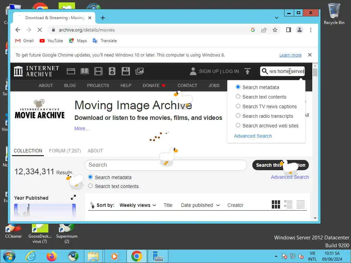Switch to detailed list view icon

tap(288, 204)
